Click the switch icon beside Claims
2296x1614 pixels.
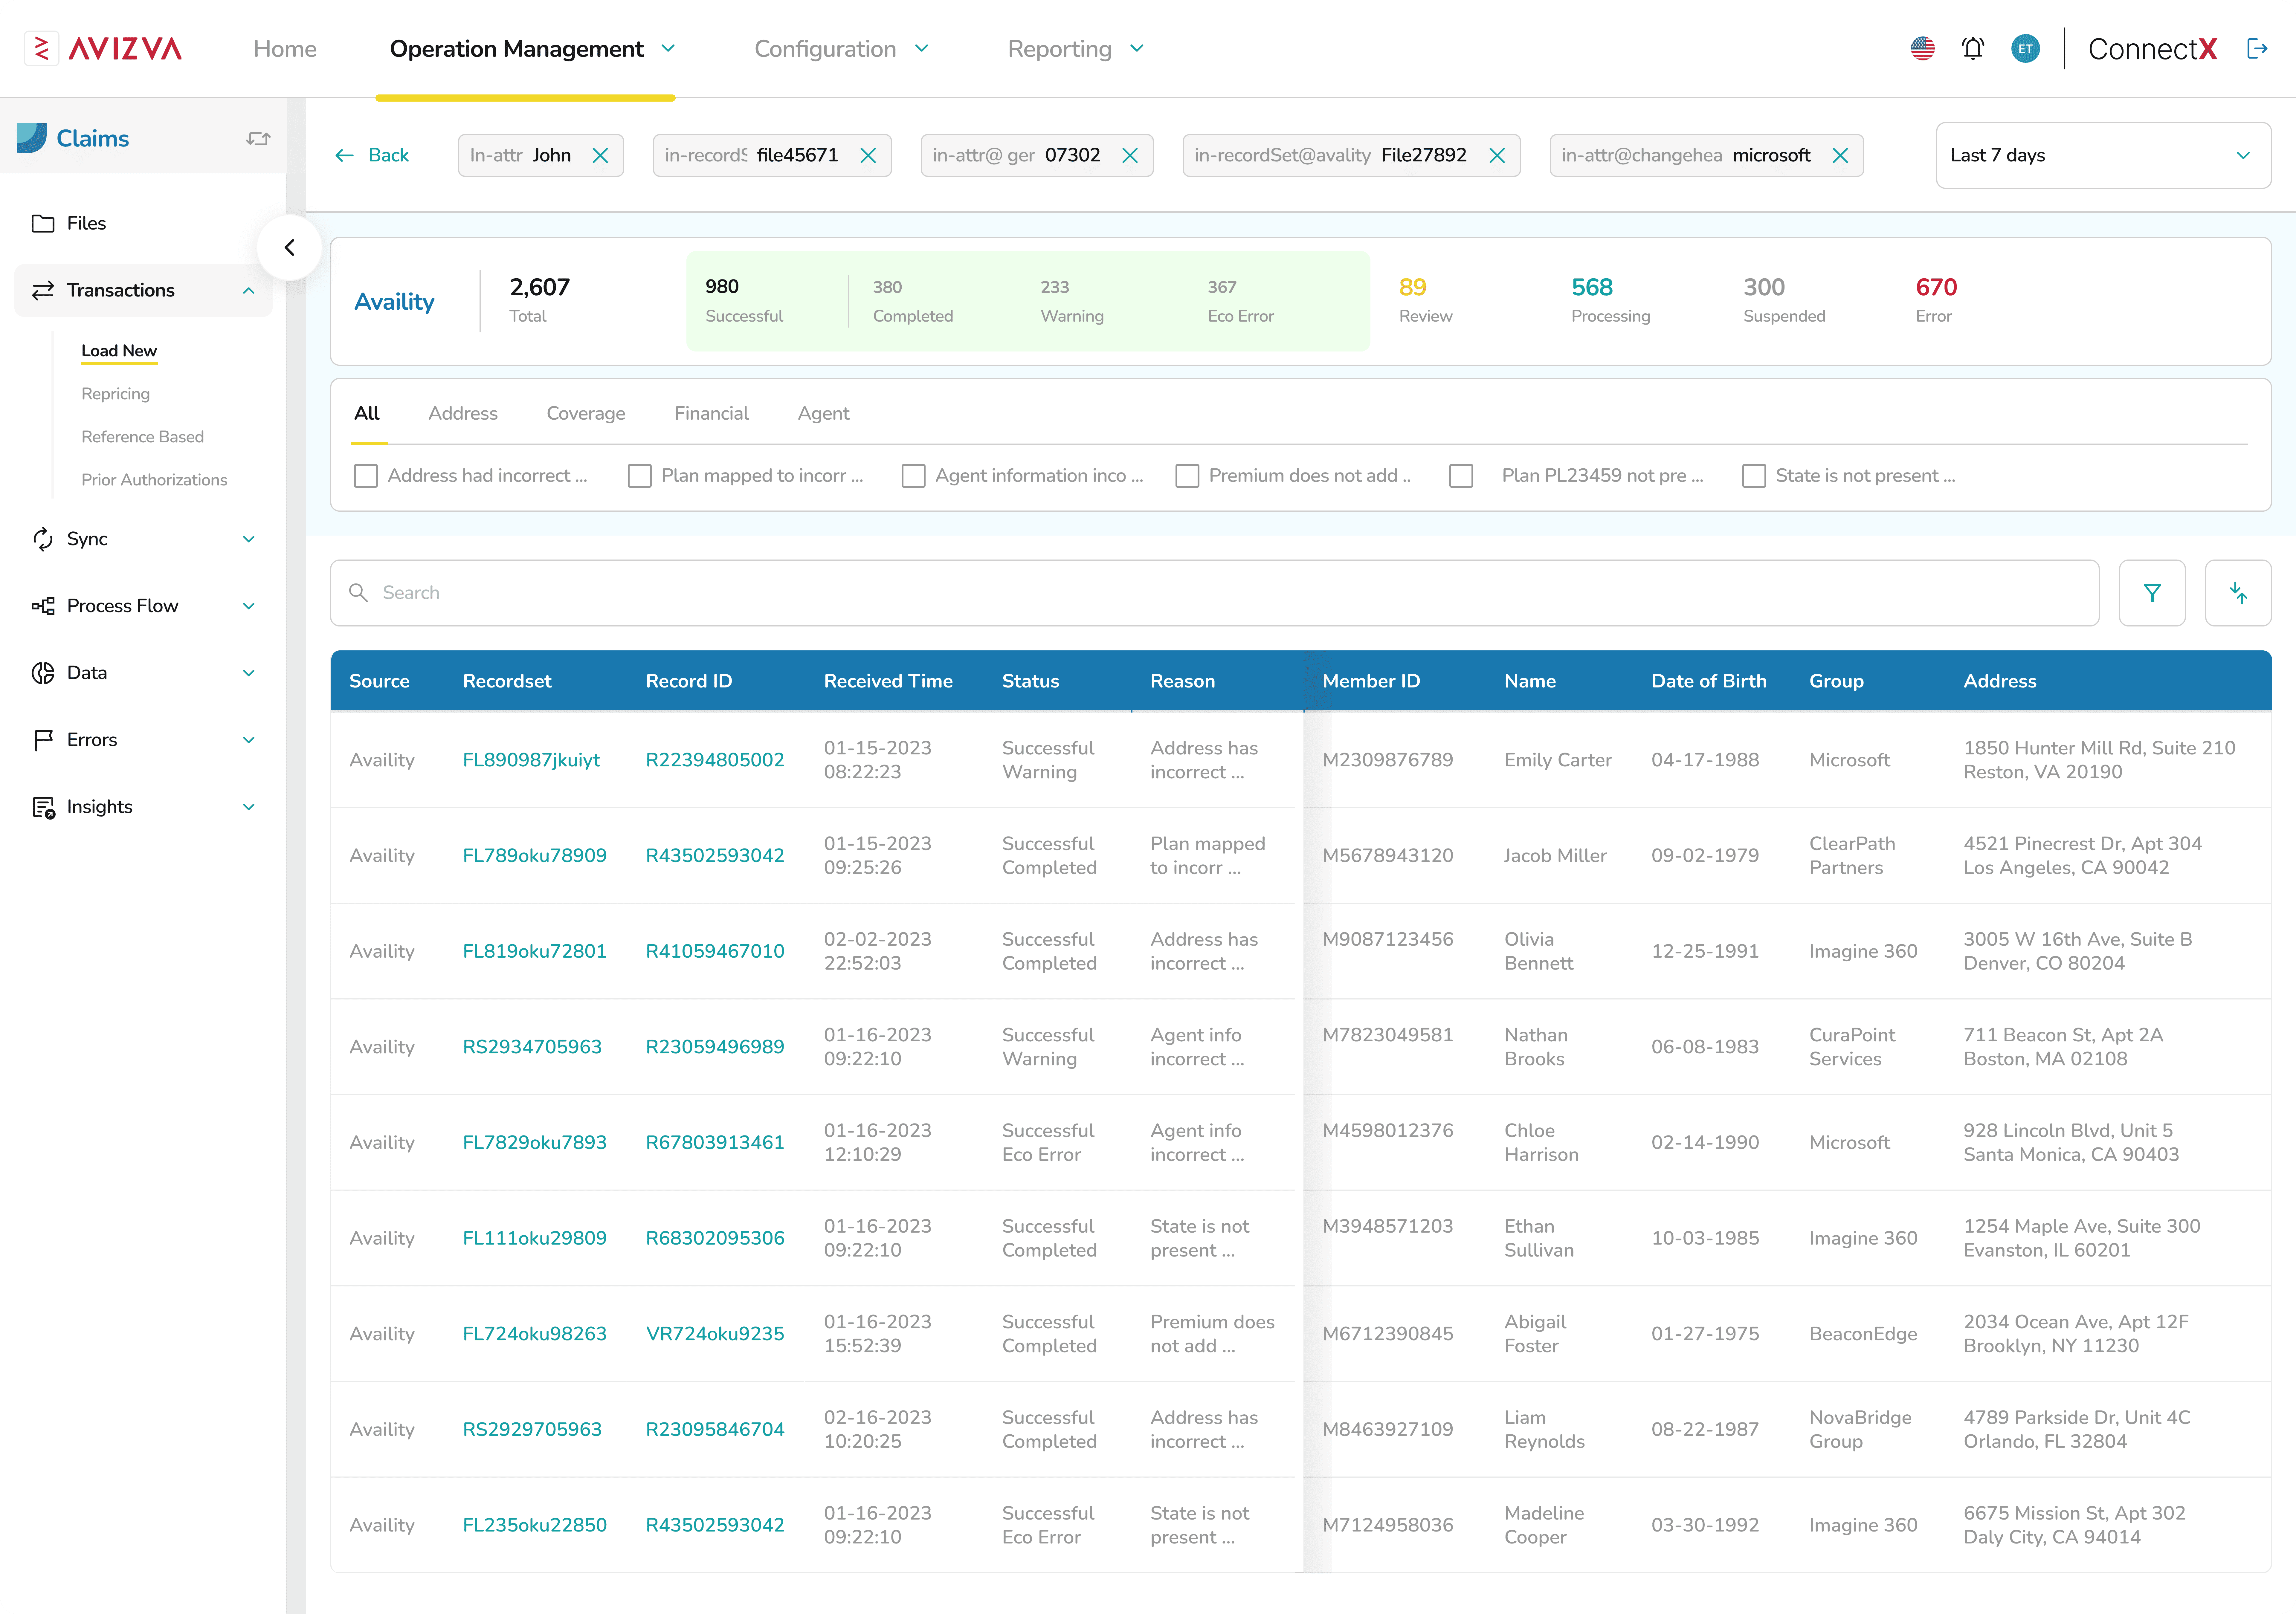click(258, 139)
